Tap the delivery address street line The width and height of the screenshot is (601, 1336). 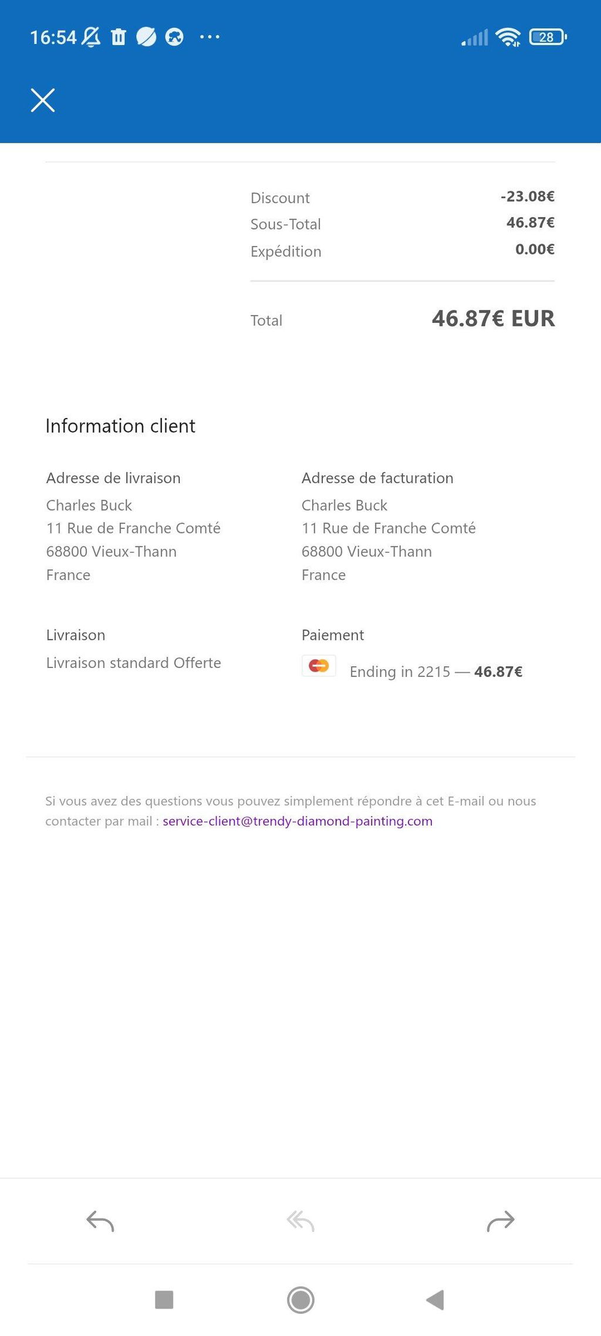tap(133, 528)
